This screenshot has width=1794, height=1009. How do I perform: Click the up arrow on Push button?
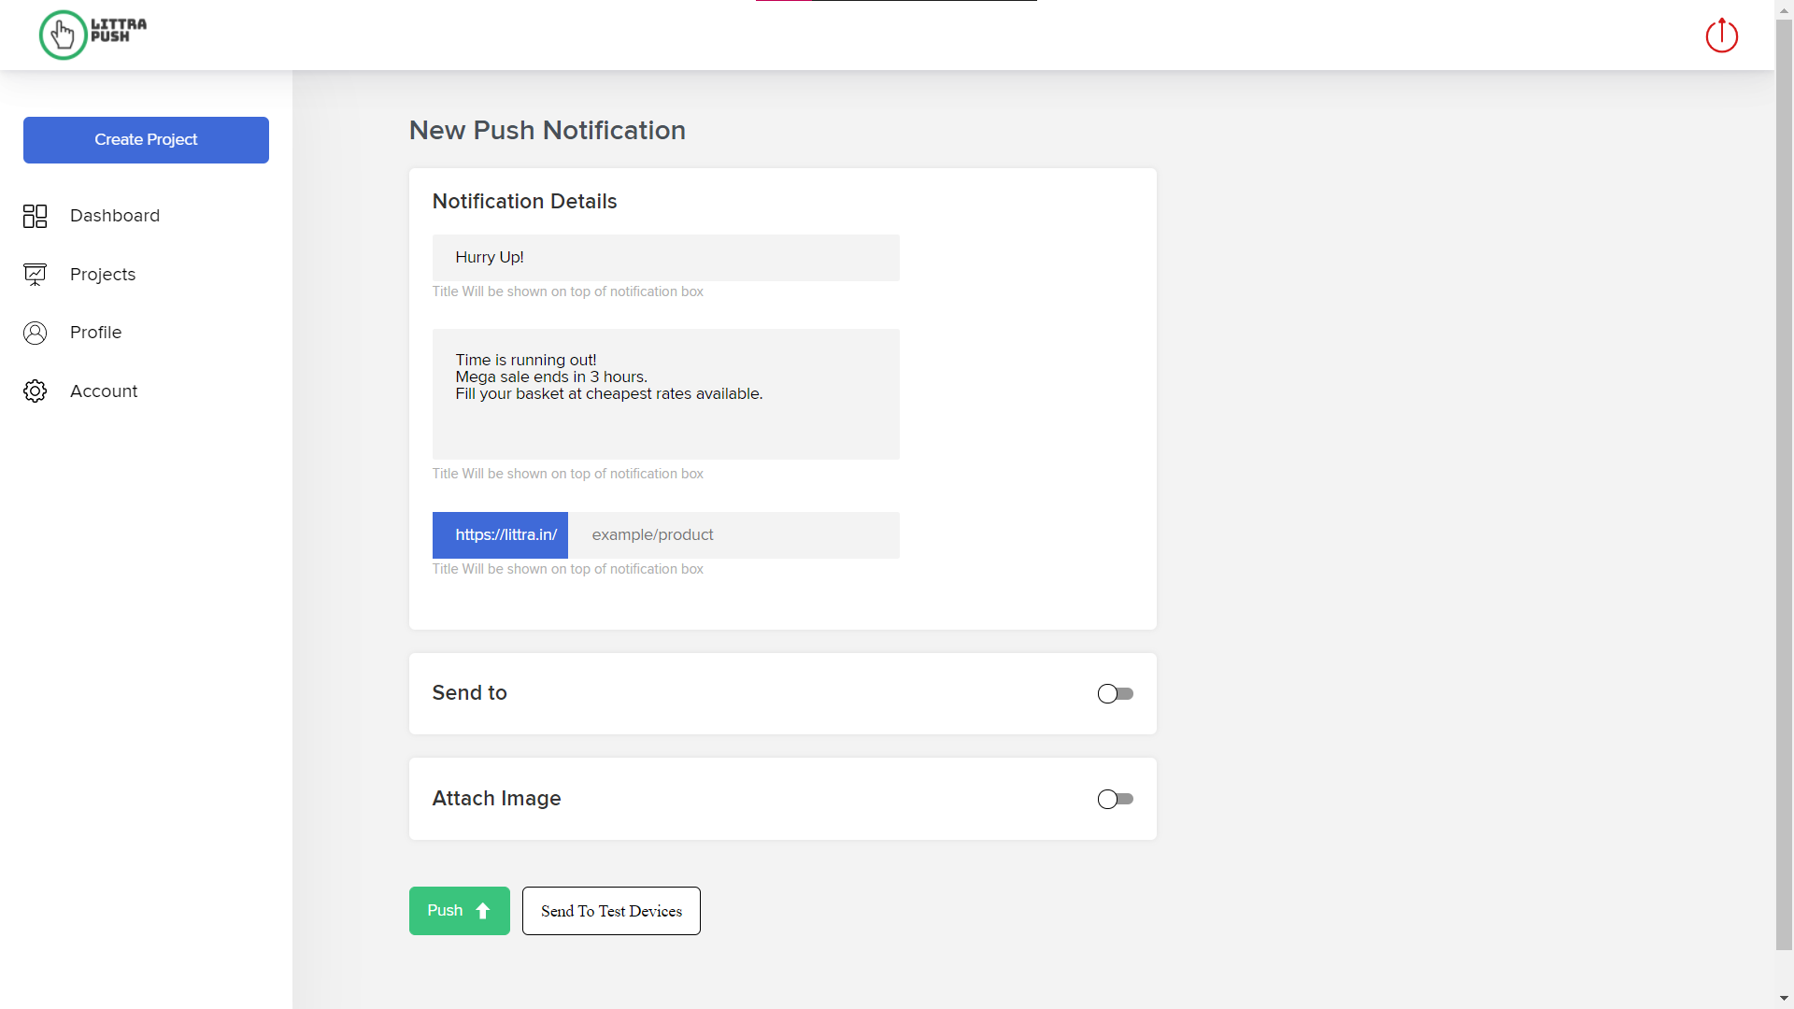click(x=483, y=911)
